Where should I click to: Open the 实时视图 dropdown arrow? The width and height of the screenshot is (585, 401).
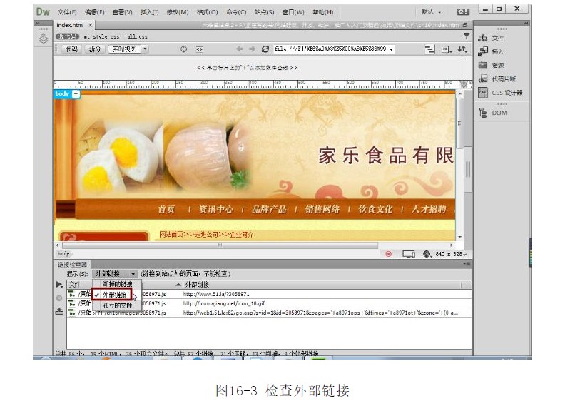[145, 49]
